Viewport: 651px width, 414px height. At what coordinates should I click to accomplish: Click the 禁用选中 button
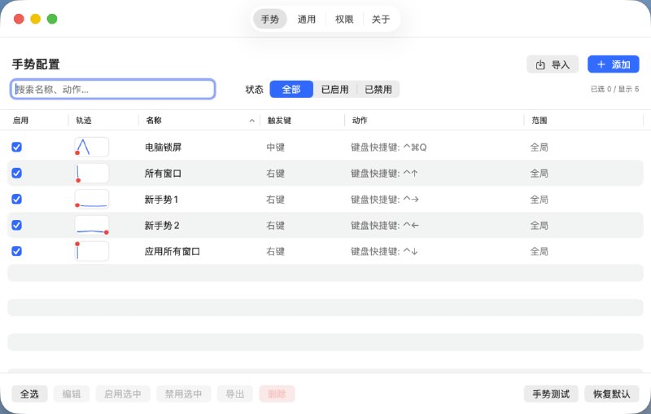pos(184,394)
